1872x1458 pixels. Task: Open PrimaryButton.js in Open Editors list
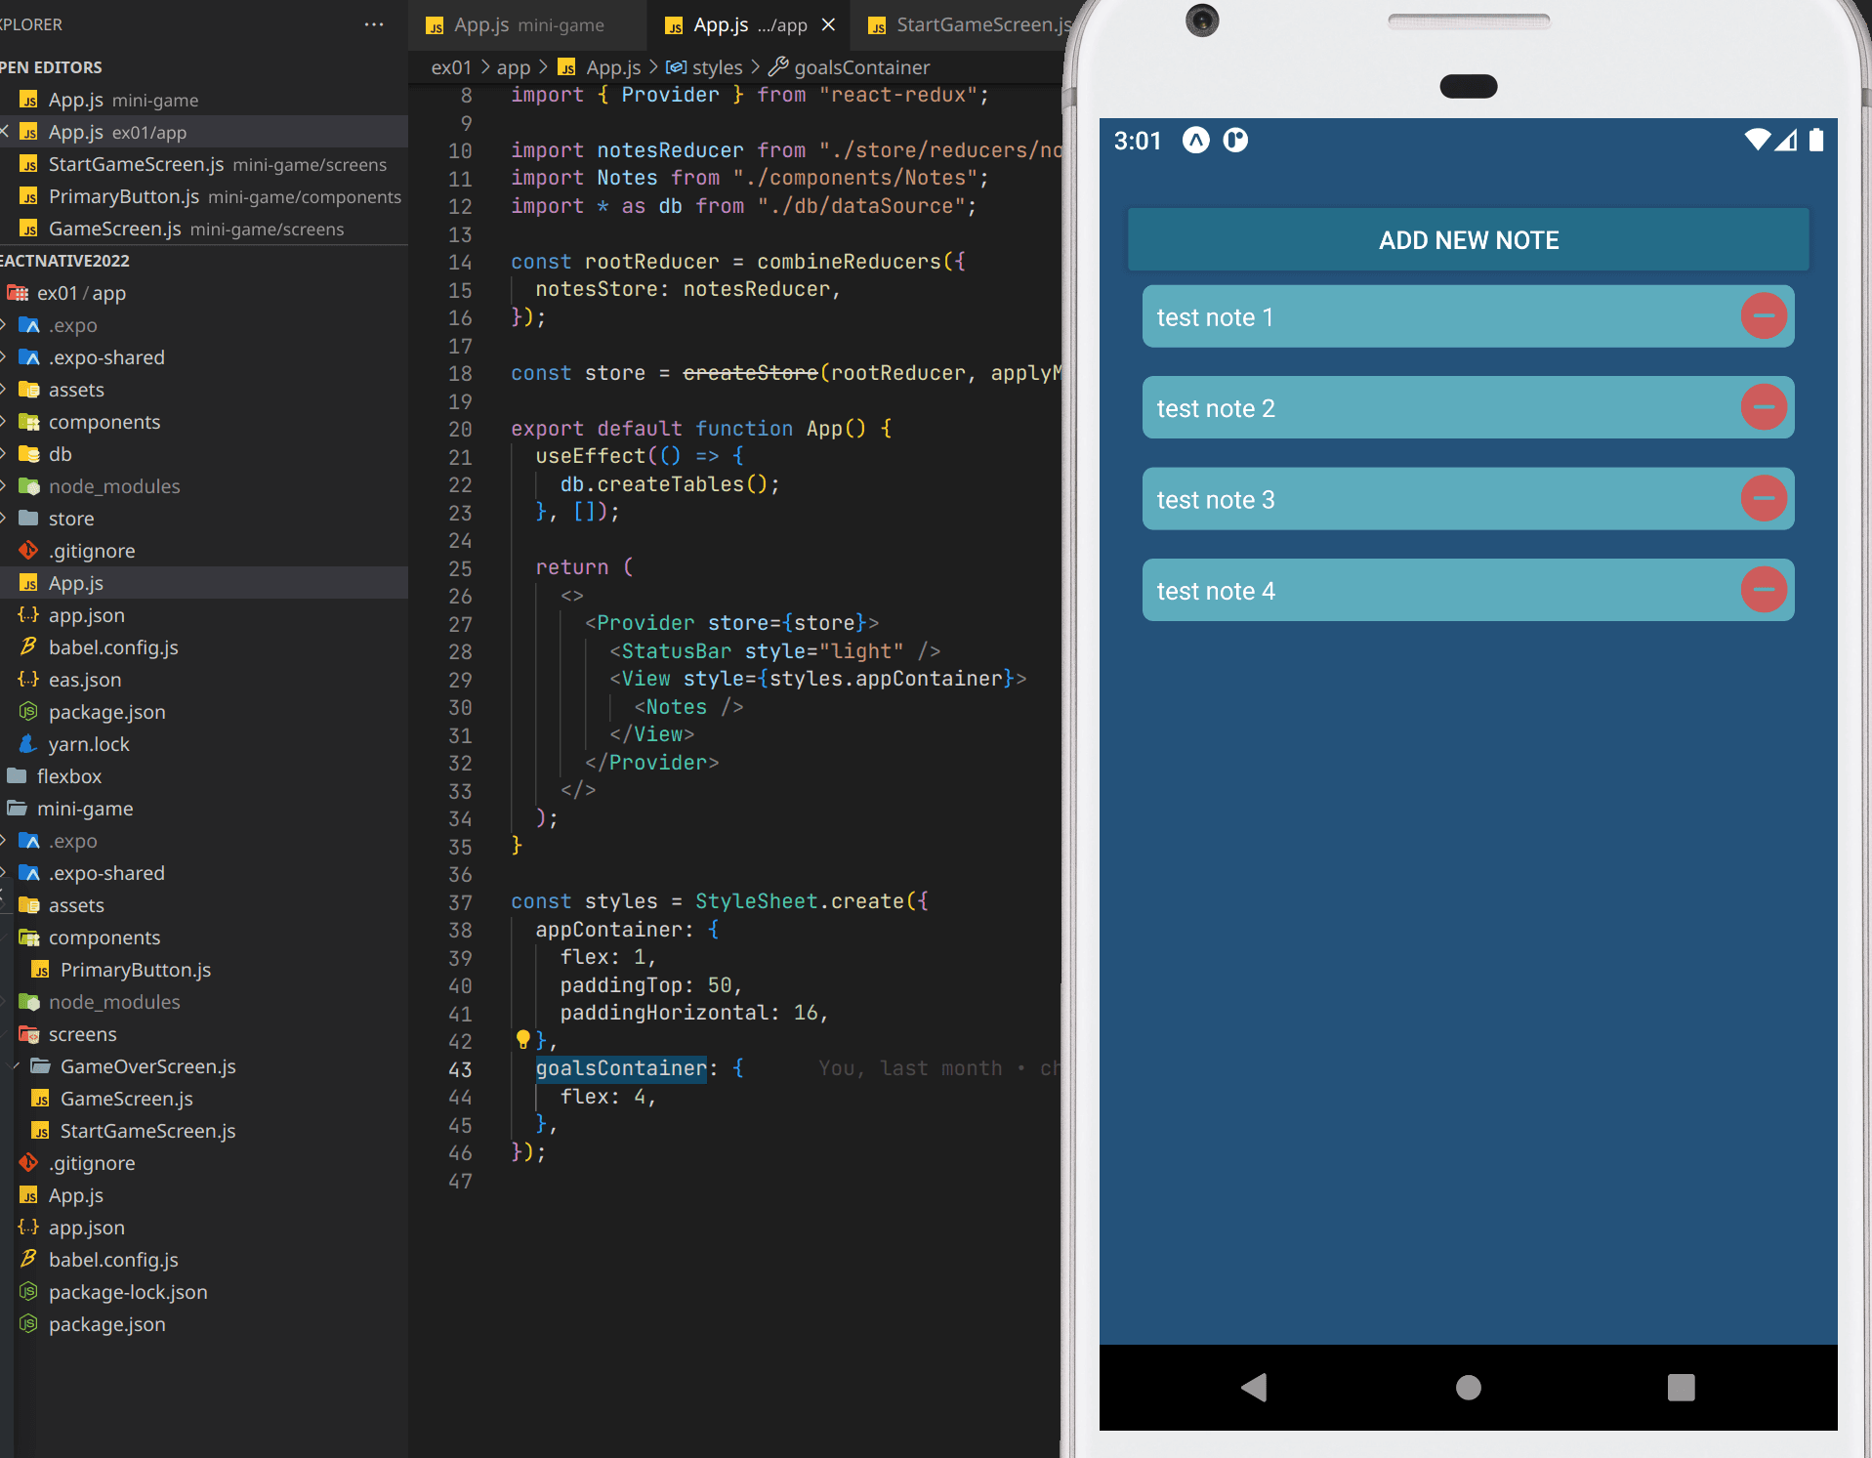click(204, 196)
